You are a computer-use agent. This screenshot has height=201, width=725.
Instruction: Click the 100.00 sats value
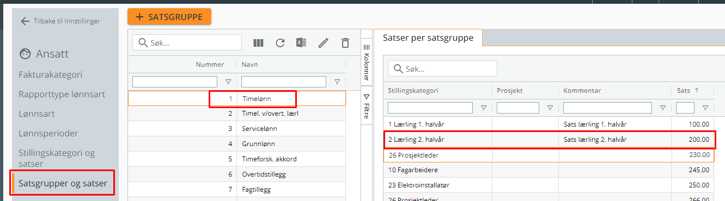pos(699,124)
